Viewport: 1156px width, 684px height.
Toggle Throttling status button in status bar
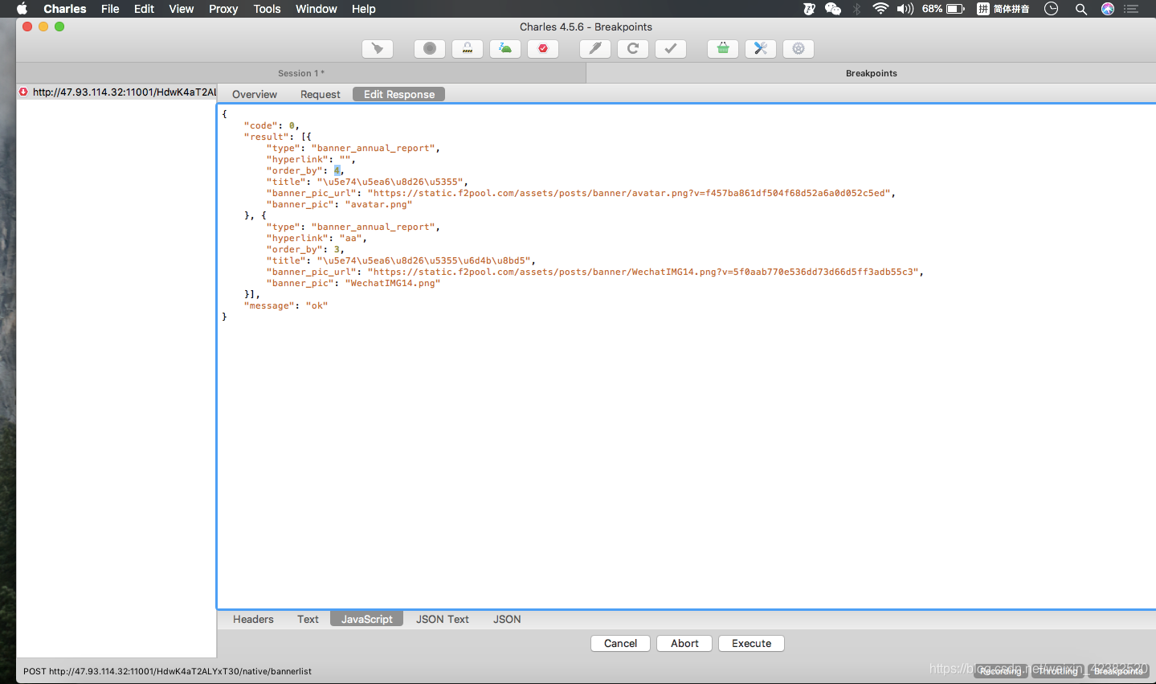click(x=1058, y=671)
